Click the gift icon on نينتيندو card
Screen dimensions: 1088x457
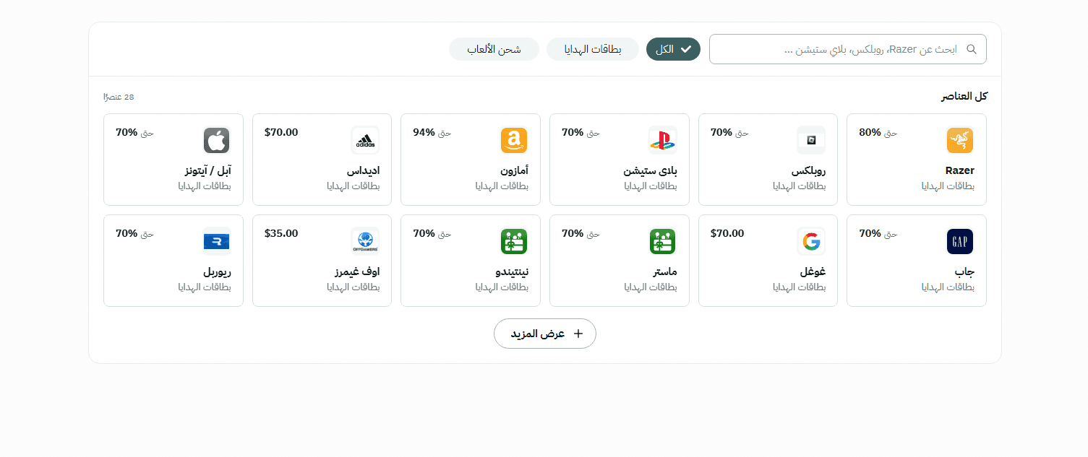[x=514, y=241]
